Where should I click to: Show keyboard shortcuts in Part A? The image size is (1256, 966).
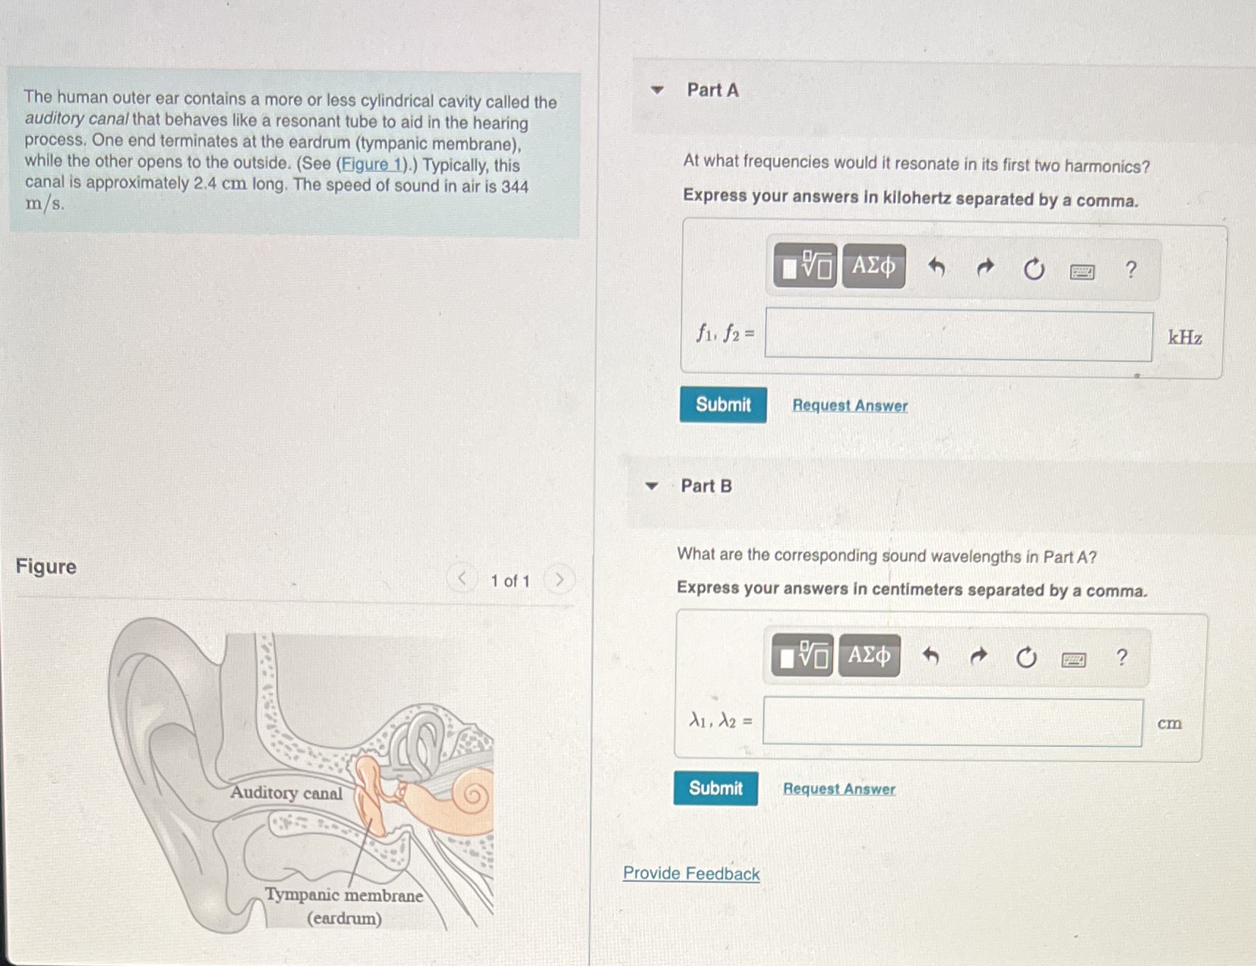(x=1083, y=272)
